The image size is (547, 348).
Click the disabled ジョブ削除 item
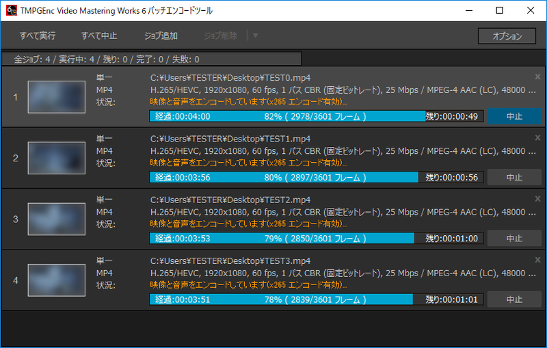coord(220,36)
